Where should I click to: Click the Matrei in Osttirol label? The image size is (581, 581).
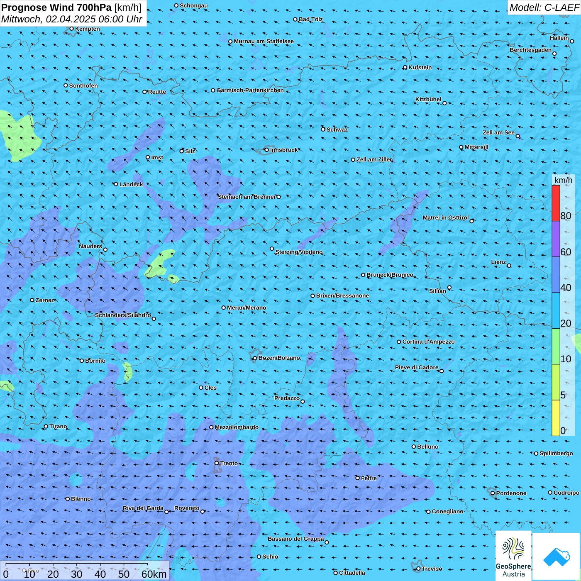pos(446,217)
